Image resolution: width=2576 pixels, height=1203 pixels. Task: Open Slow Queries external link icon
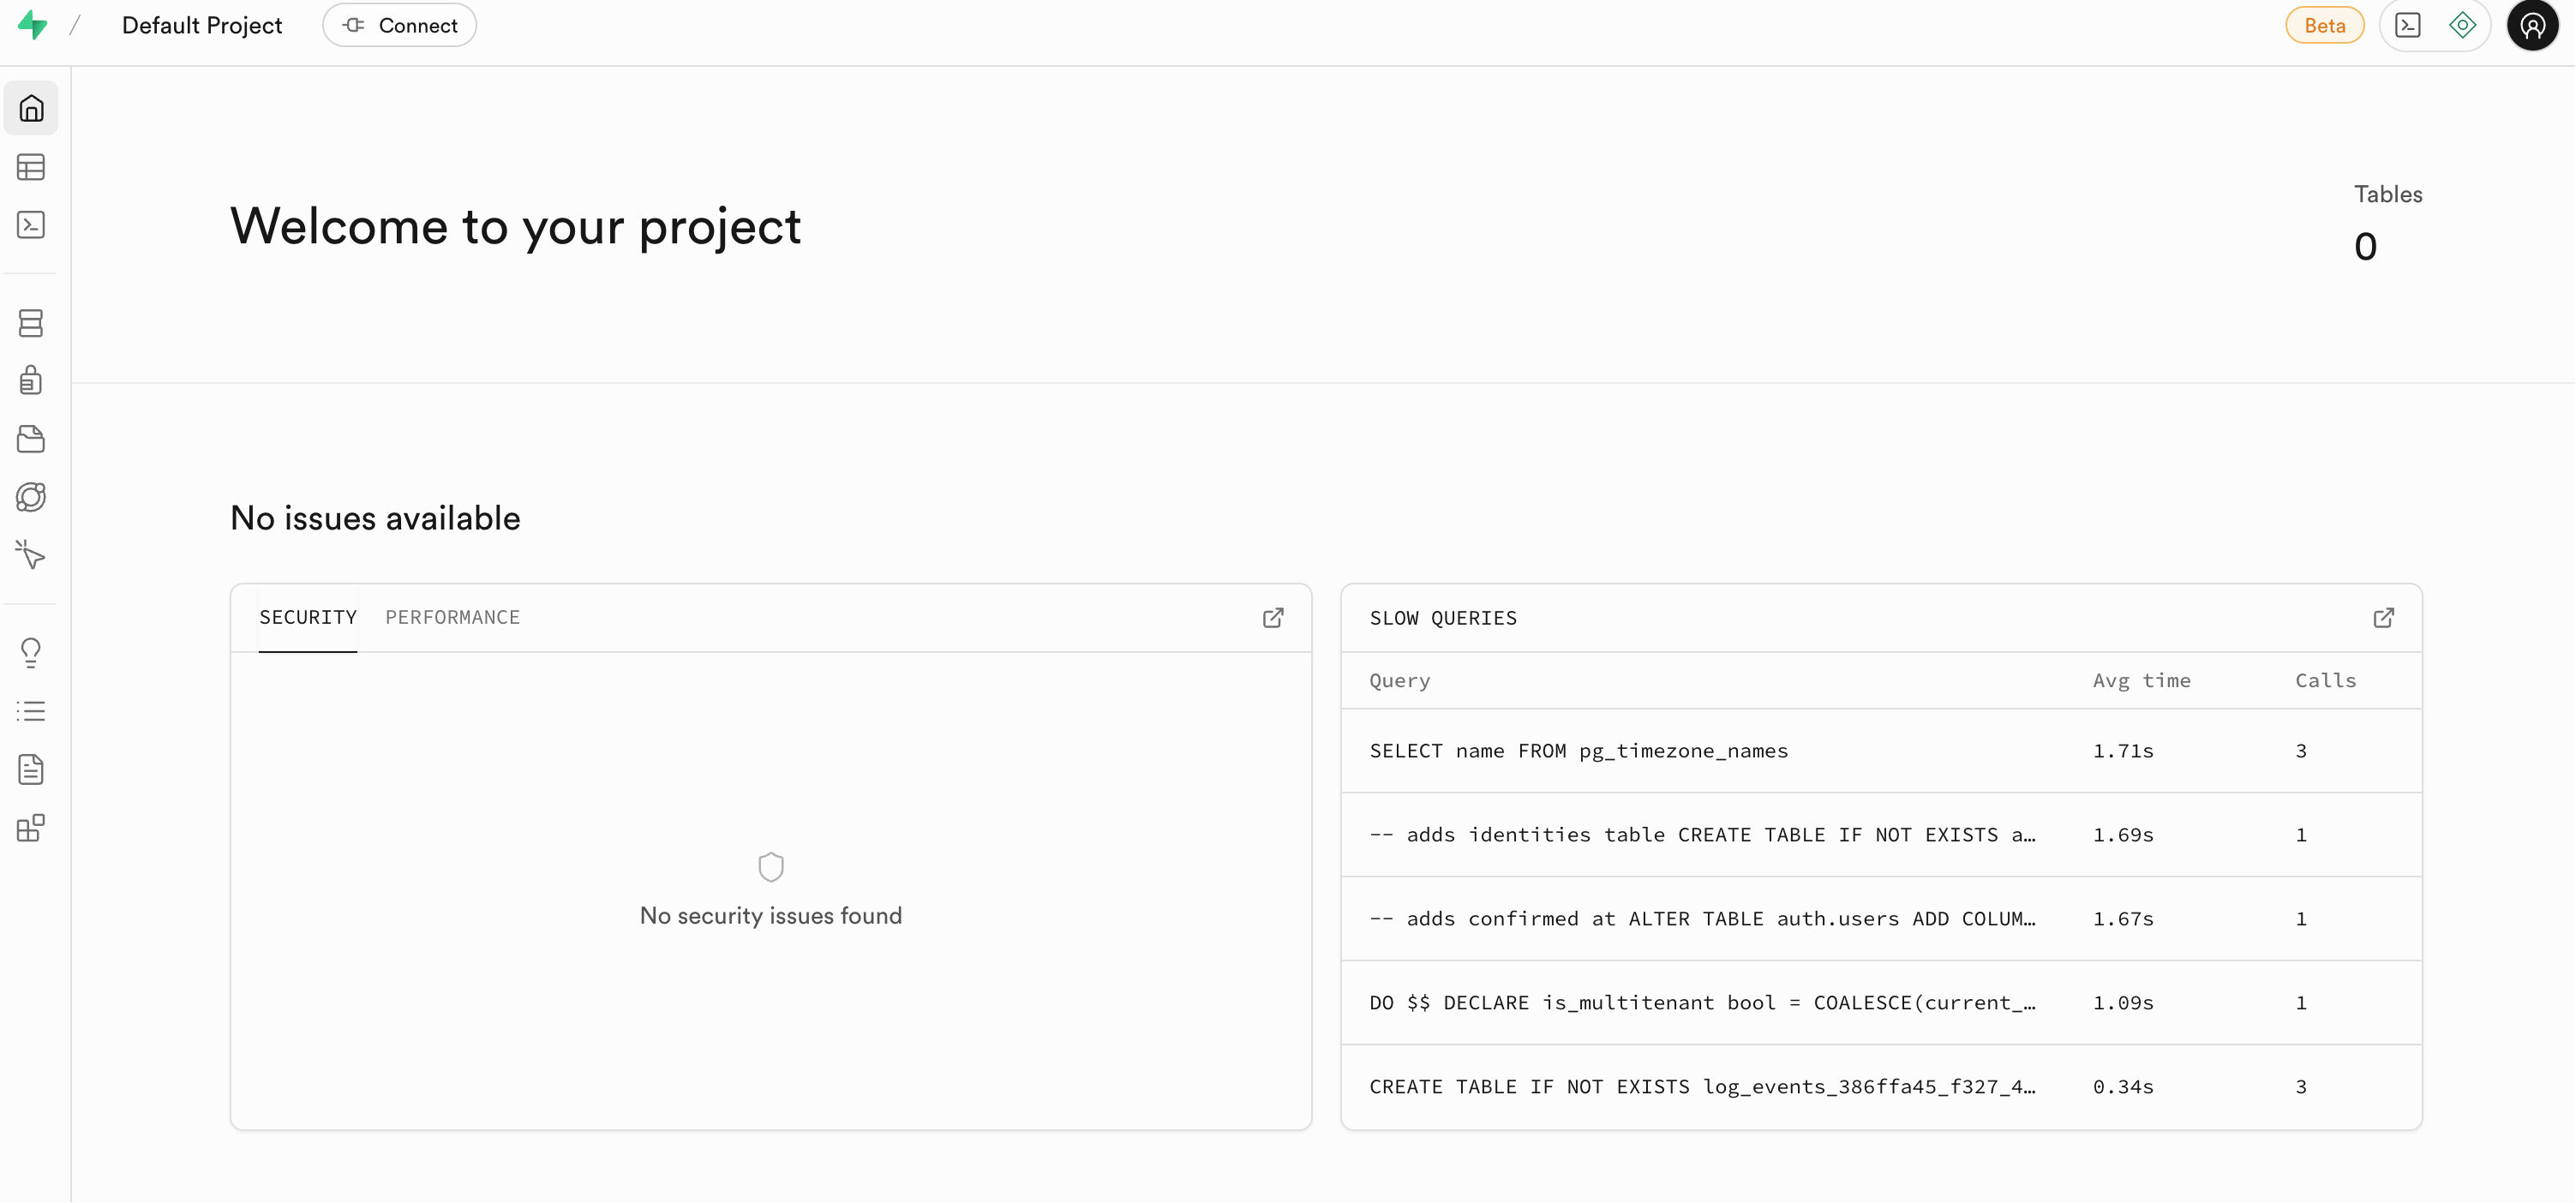(2384, 617)
